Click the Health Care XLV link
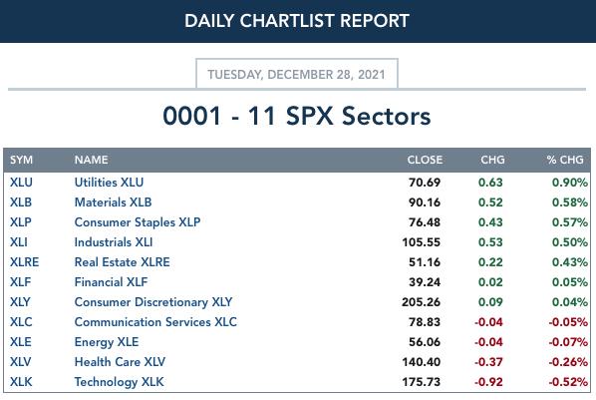 click(x=120, y=362)
